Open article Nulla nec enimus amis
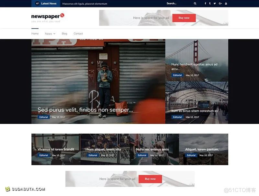259x196 pixels. pyautogui.click(x=152, y=150)
